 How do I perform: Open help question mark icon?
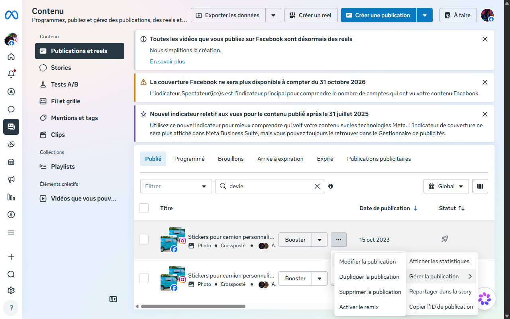click(11, 308)
